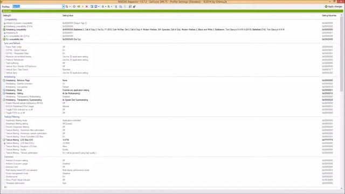
Task: Click gear icon of Antialiasing - Behavior Flags
Action: 4,80
